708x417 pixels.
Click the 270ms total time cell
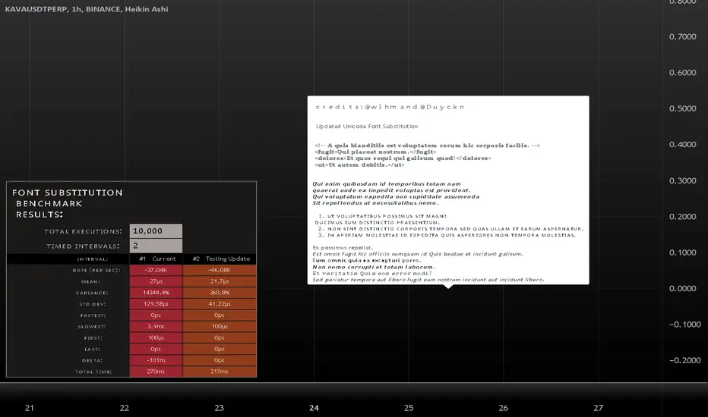click(x=156, y=372)
